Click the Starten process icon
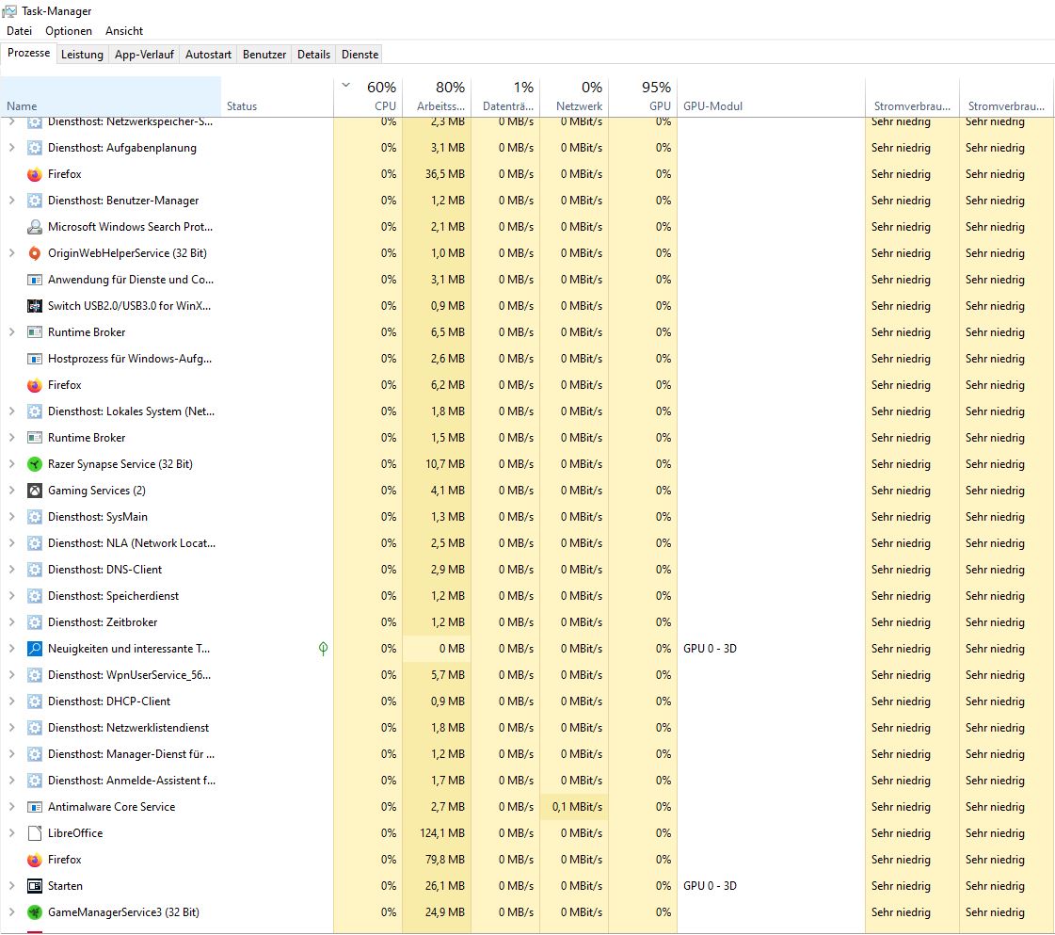Viewport: 1055px width, 935px height. click(x=34, y=886)
